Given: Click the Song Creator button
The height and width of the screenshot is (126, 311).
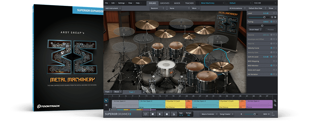Looking at the screenshot, I should tap(226, 114).
